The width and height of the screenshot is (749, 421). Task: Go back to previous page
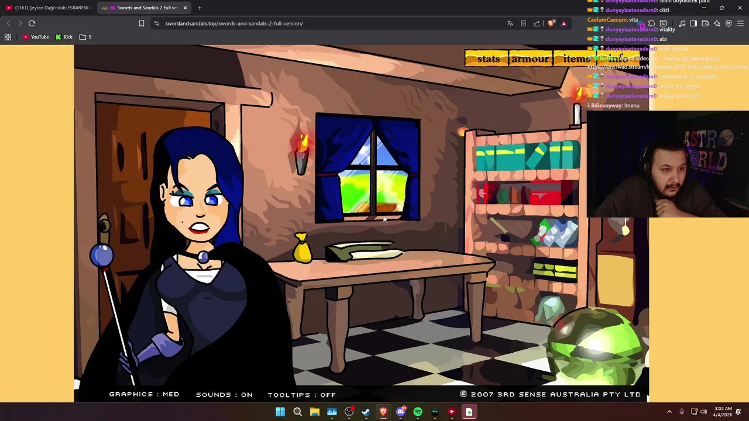(8, 23)
